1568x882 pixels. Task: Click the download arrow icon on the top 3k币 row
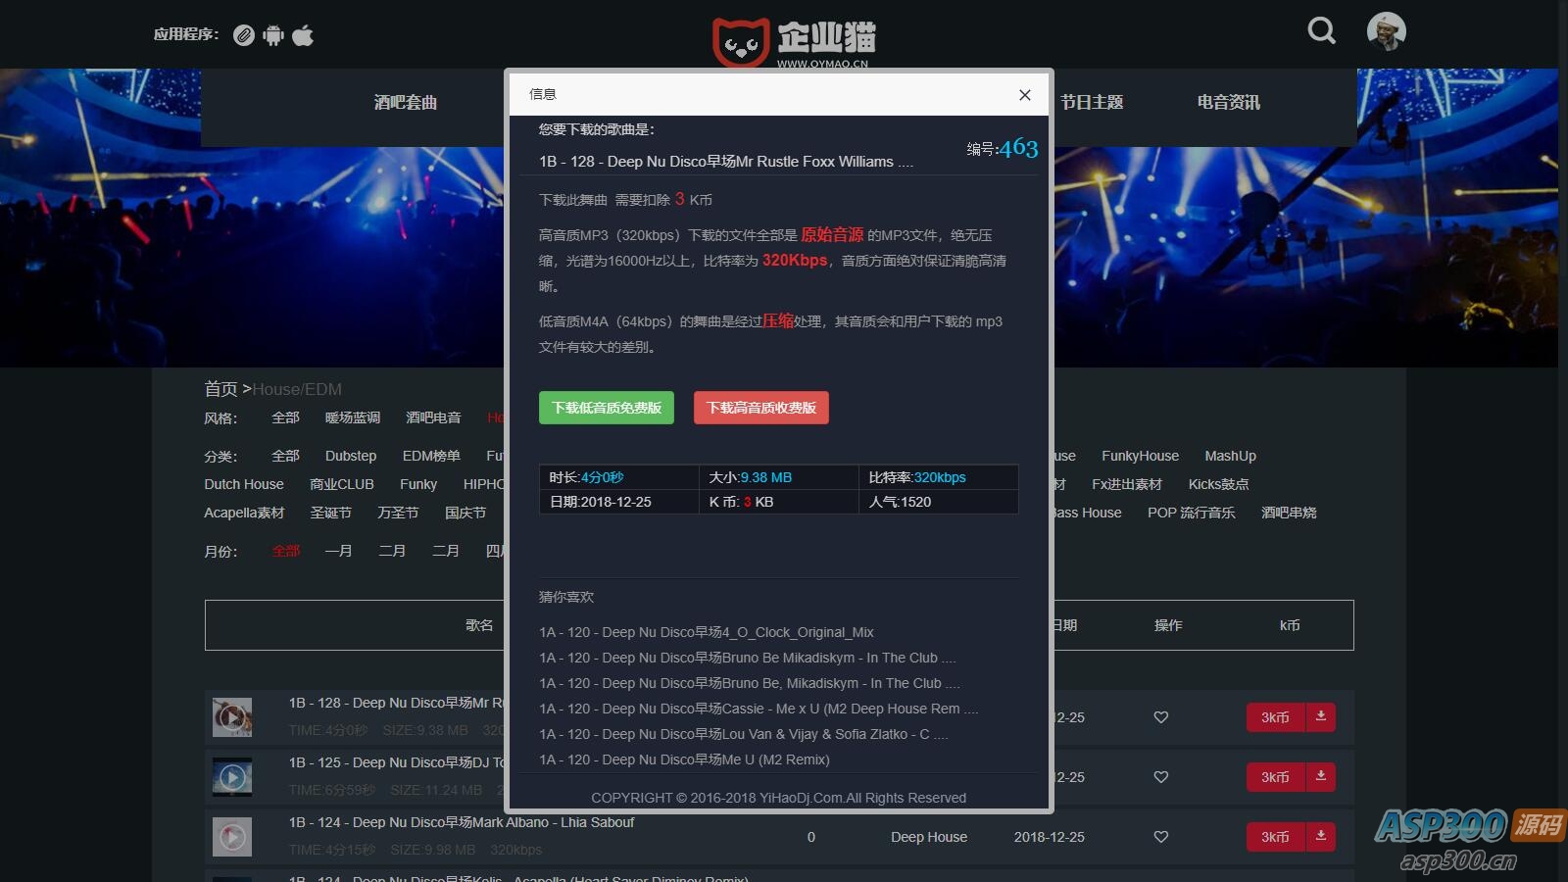[x=1321, y=716]
